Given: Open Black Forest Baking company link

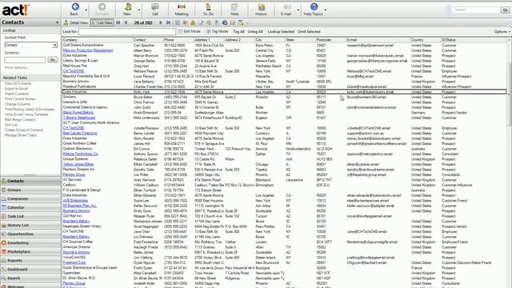Looking at the screenshot, I should (x=78, y=112).
